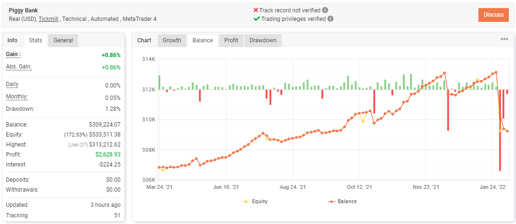Viewport: 516px width, 224px height.
Task: Select the Stats tab
Action: (x=36, y=40)
